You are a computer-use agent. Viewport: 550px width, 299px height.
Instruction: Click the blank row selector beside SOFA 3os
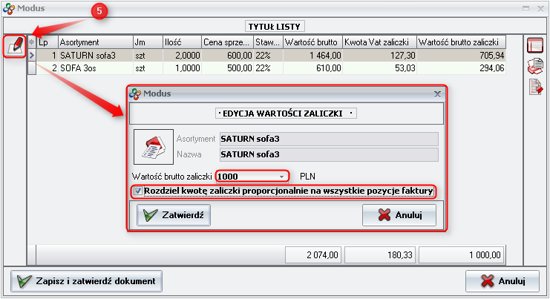tap(32, 68)
